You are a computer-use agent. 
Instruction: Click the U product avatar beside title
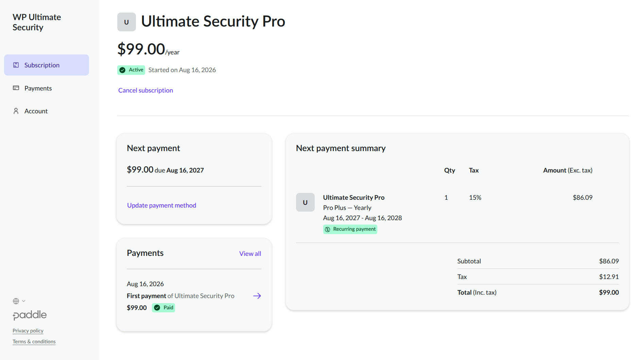(126, 22)
